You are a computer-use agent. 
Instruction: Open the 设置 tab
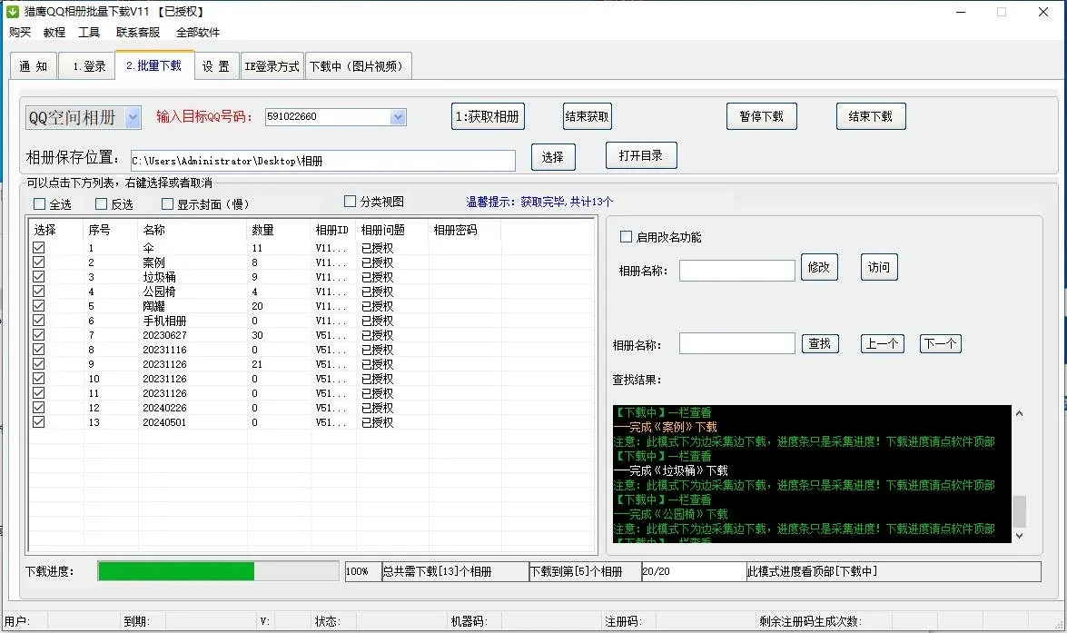click(x=216, y=66)
